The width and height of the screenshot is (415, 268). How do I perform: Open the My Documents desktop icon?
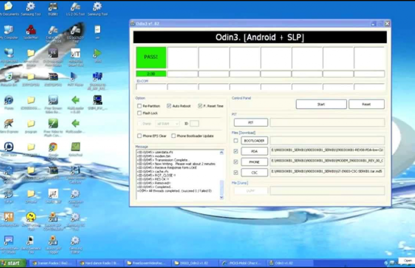8,7
